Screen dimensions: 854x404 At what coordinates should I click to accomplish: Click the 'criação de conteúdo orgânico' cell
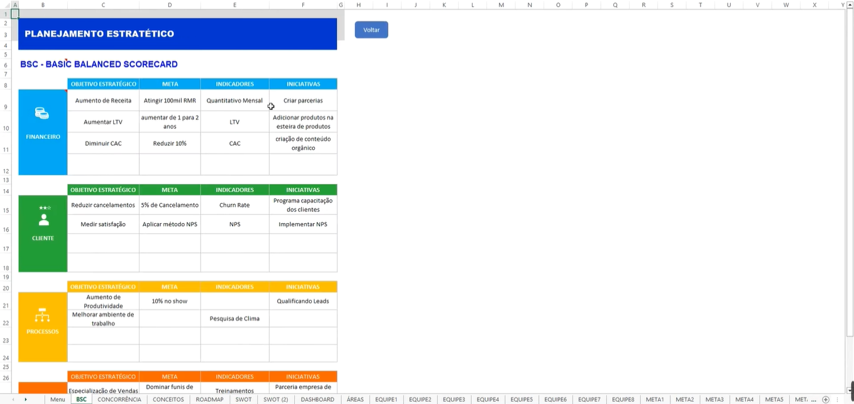(303, 143)
